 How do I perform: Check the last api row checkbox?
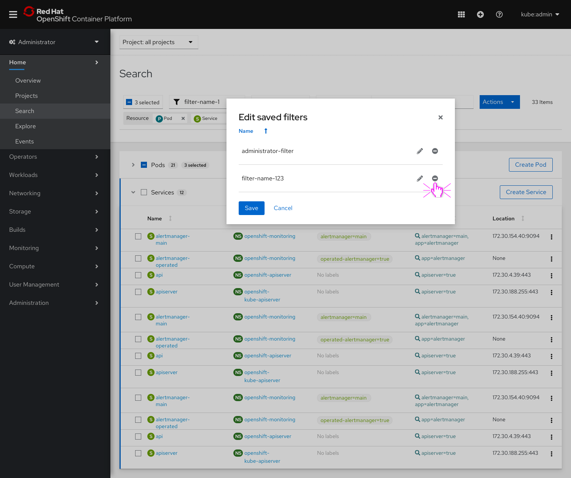click(x=138, y=437)
